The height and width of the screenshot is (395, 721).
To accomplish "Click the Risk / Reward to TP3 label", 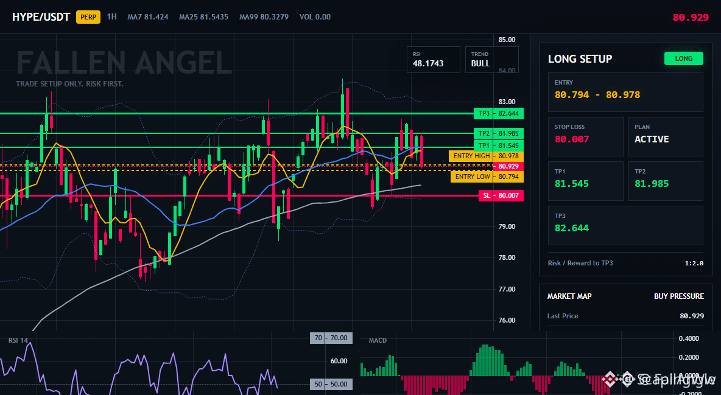I will [x=580, y=263].
